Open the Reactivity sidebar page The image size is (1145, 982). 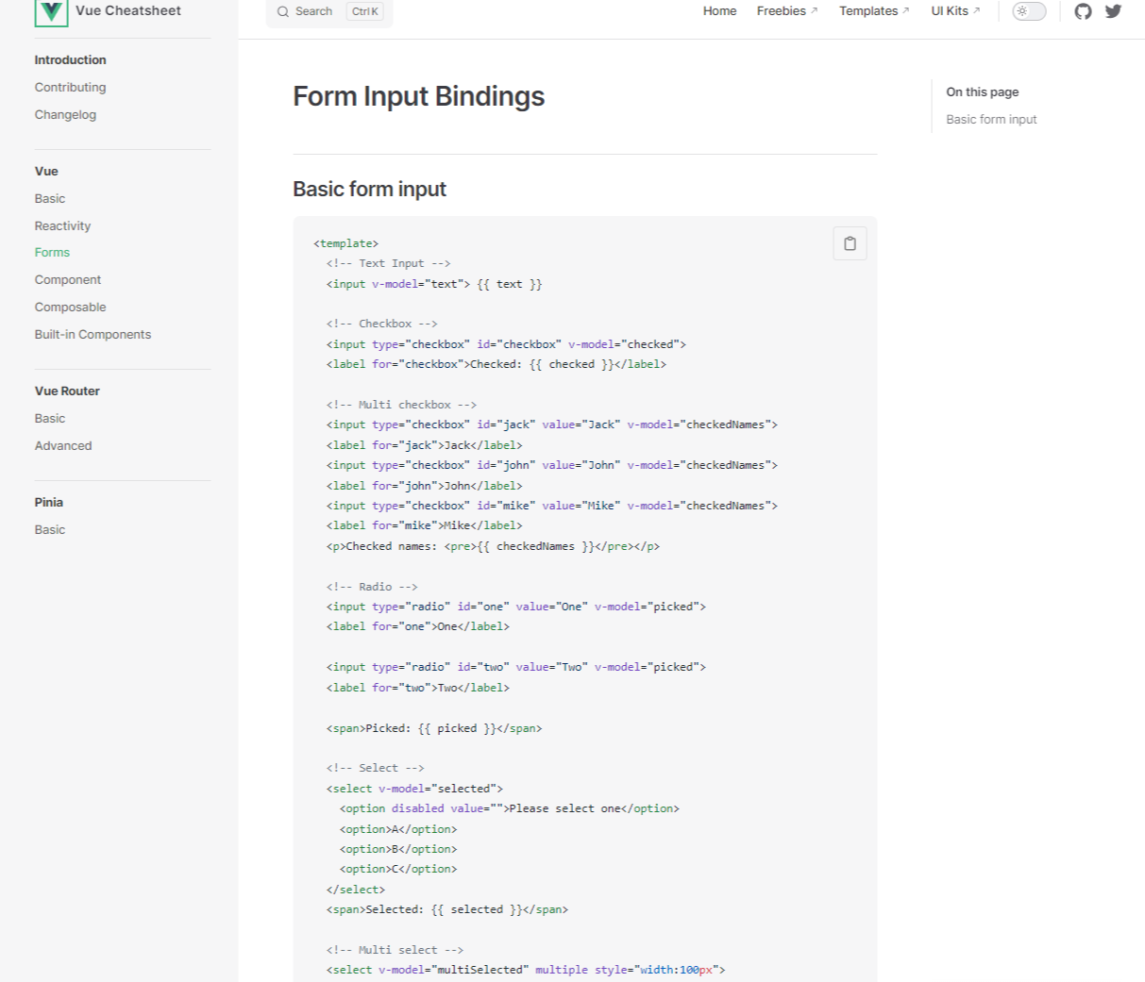pyautogui.click(x=63, y=225)
